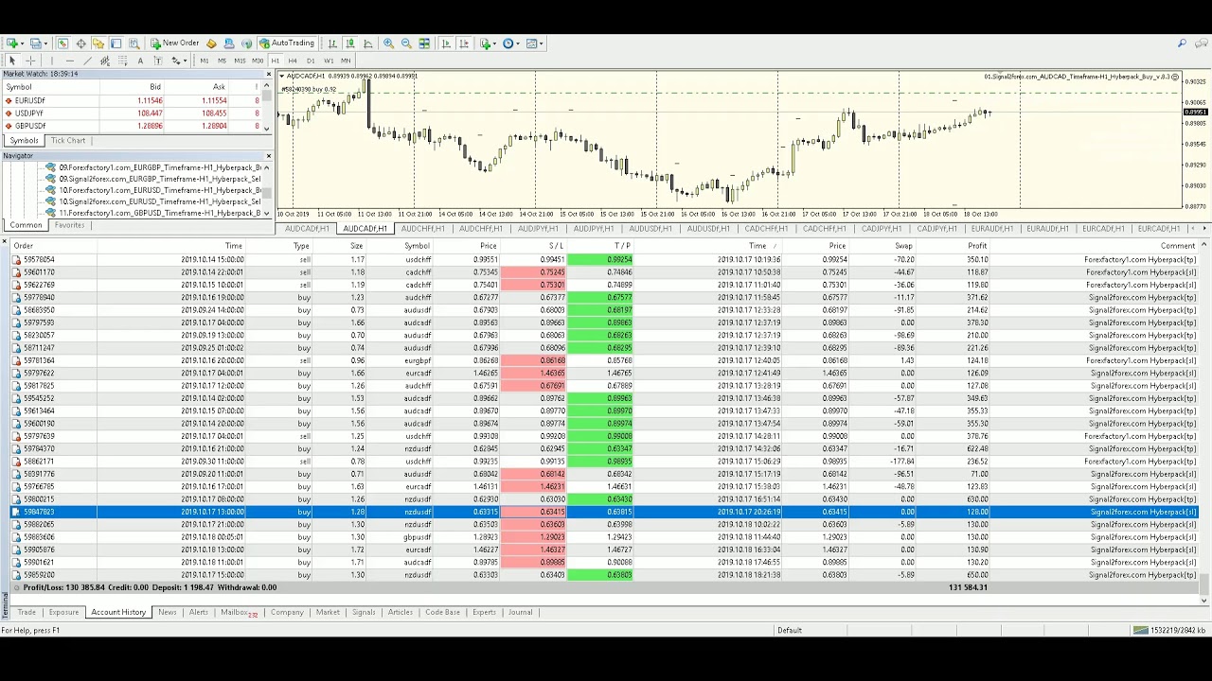Draw a horizontal line tool
The height and width of the screenshot is (681, 1212).
70,61
